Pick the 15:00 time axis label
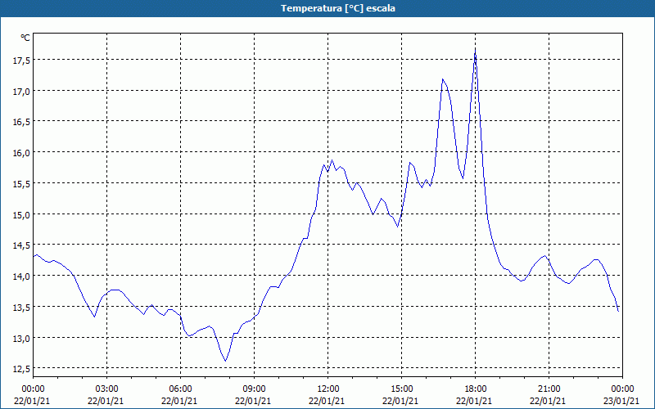 401,389
